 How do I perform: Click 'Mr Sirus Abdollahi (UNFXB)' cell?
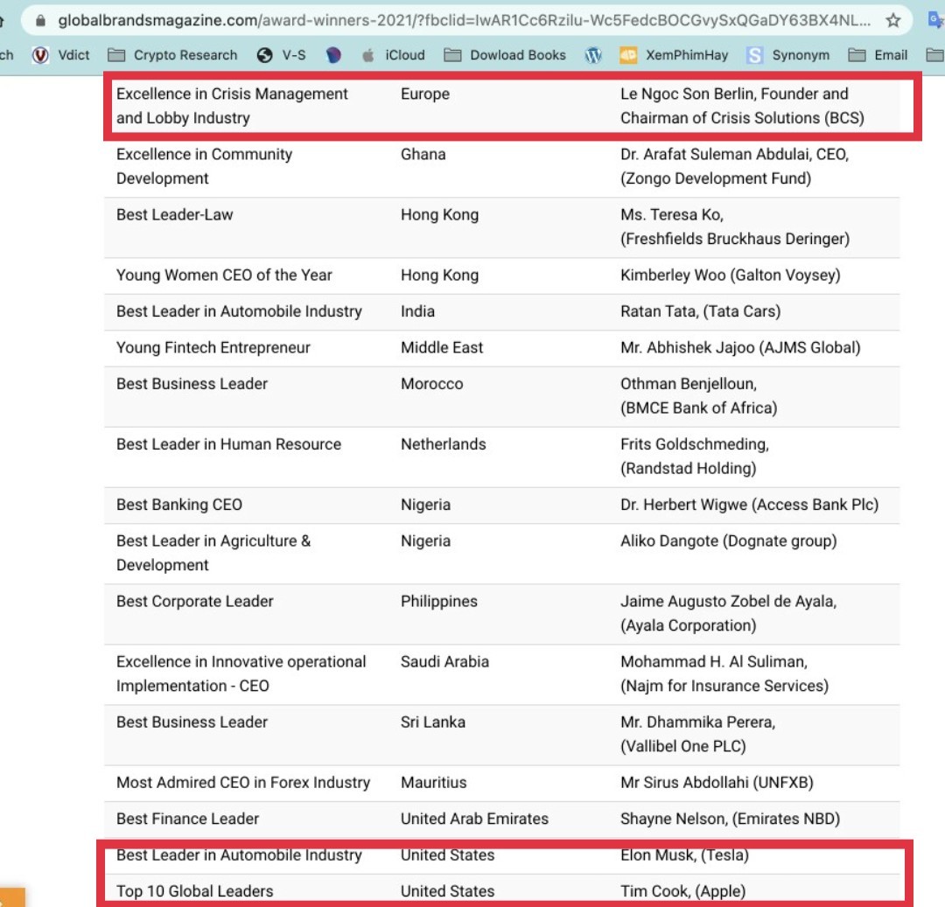pyautogui.click(x=717, y=782)
